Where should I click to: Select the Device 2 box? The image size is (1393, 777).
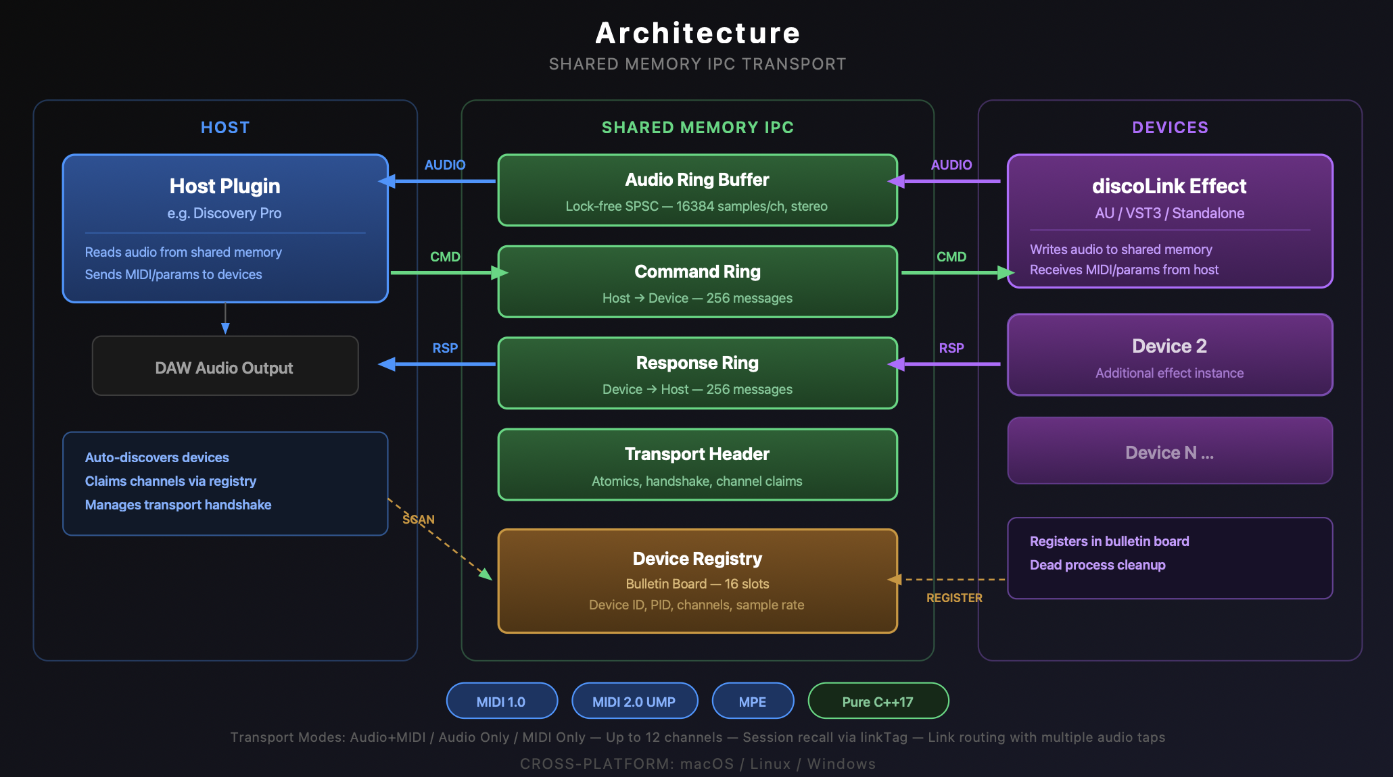pyautogui.click(x=1169, y=355)
